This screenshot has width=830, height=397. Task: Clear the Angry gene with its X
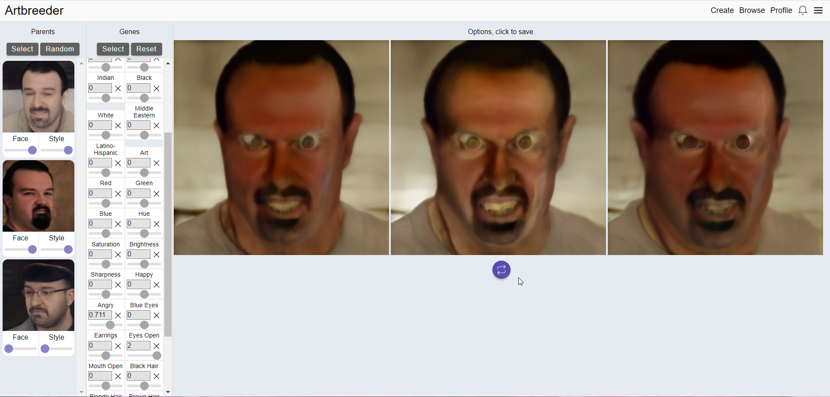118,315
